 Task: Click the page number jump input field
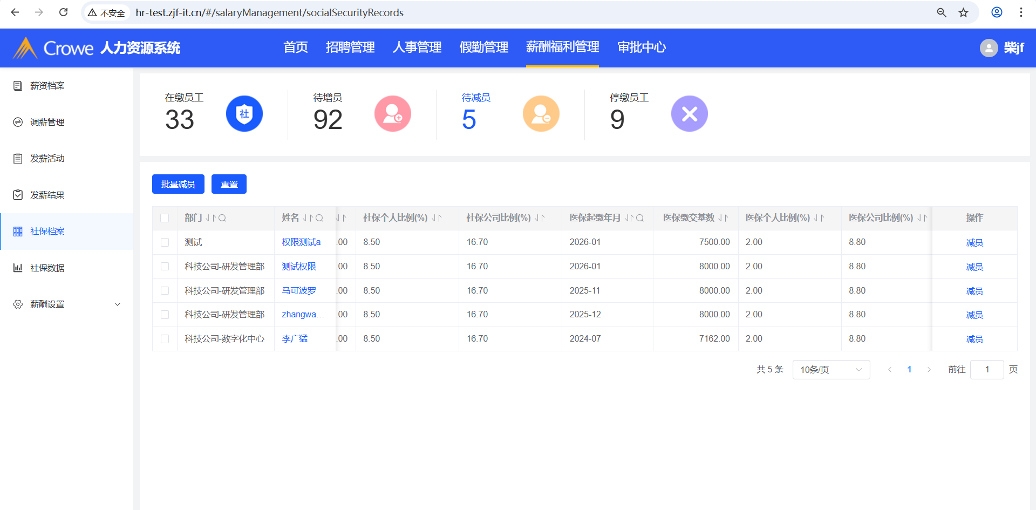click(986, 370)
